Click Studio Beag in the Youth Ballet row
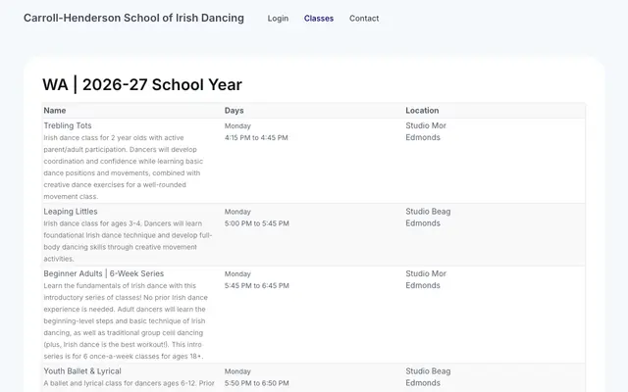Image resolution: width=628 pixels, height=392 pixels. [x=428, y=371]
